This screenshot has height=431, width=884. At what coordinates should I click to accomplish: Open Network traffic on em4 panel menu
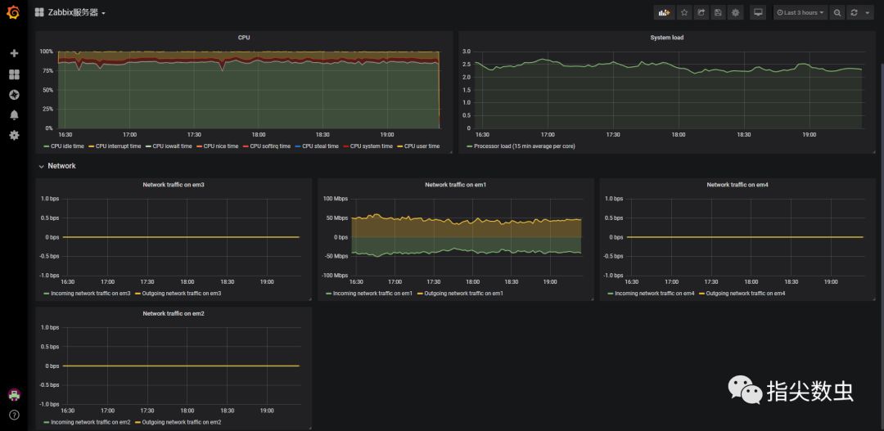(737, 185)
